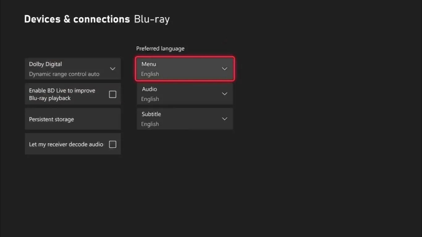The height and width of the screenshot is (237, 422).
Task: Enable BD Live to improve Blu-ray playback
Action: coord(112,94)
